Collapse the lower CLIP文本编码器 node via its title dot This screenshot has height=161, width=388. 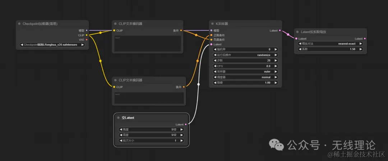click(115, 80)
